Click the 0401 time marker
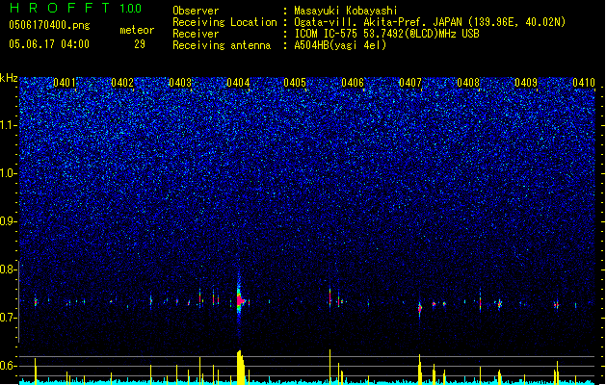This screenshot has width=606, height=385. click(65, 83)
